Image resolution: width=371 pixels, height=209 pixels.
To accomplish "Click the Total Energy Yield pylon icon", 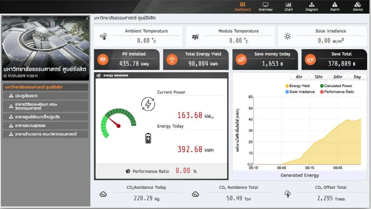I will click(x=172, y=59).
